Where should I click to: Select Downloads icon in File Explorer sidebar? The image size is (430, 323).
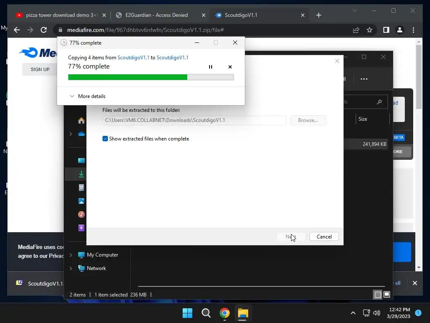81,174
